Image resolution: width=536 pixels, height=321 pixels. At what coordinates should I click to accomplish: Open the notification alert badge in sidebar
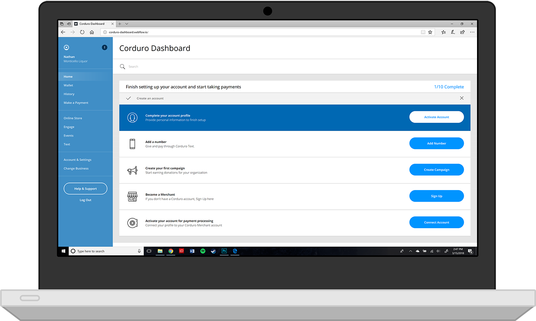(104, 47)
